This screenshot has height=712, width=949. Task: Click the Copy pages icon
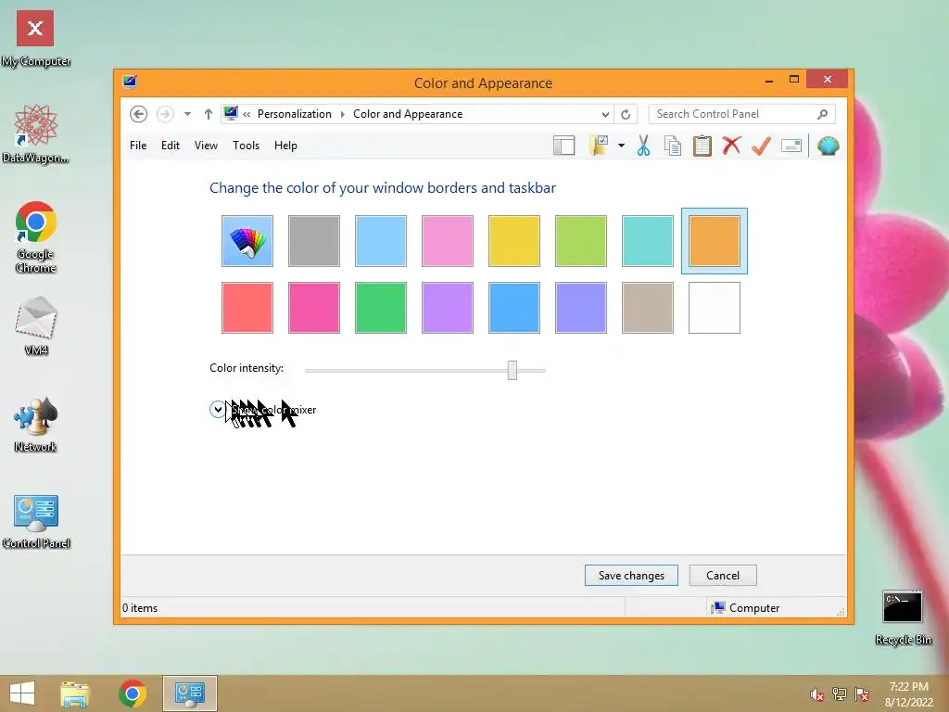(673, 146)
